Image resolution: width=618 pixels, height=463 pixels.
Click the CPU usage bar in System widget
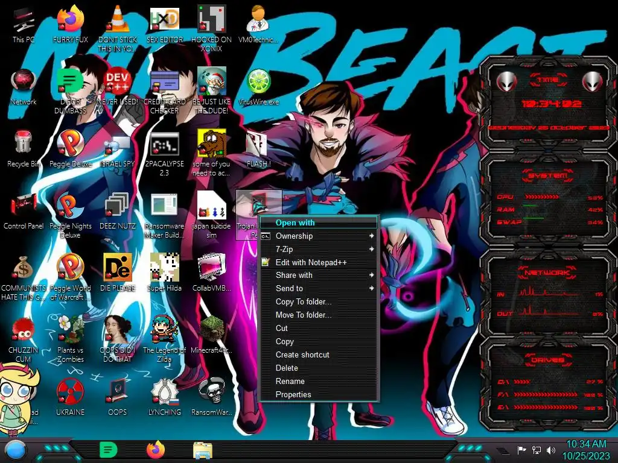[x=541, y=197]
